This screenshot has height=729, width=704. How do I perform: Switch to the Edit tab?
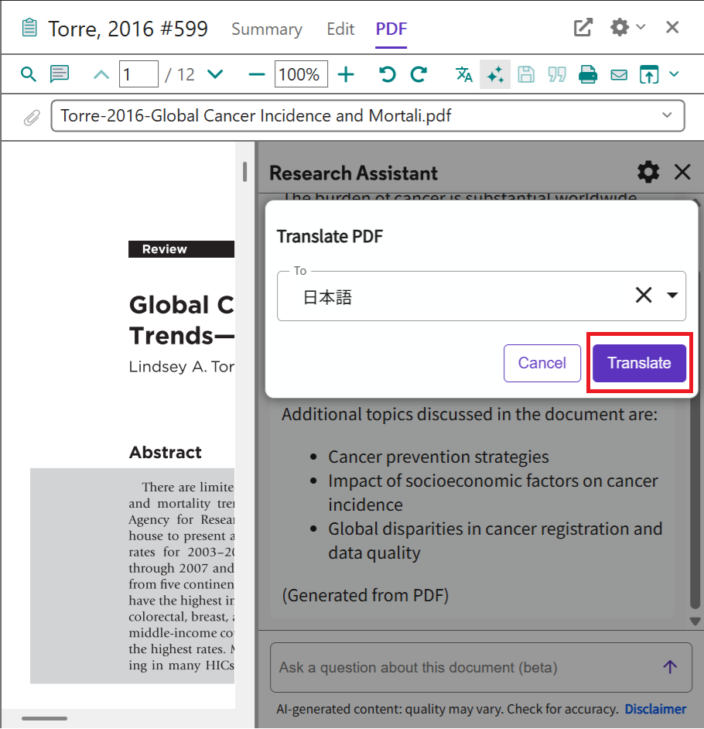pyautogui.click(x=340, y=29)
